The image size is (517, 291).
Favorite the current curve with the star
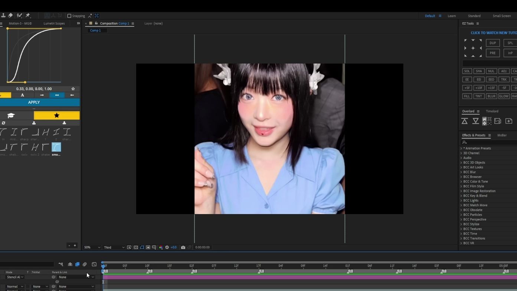73,89
